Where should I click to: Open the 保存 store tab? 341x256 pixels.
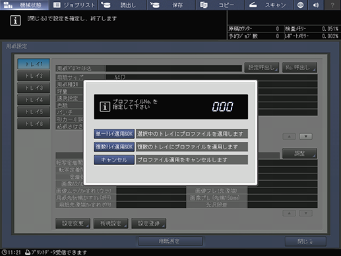point(171,5)
